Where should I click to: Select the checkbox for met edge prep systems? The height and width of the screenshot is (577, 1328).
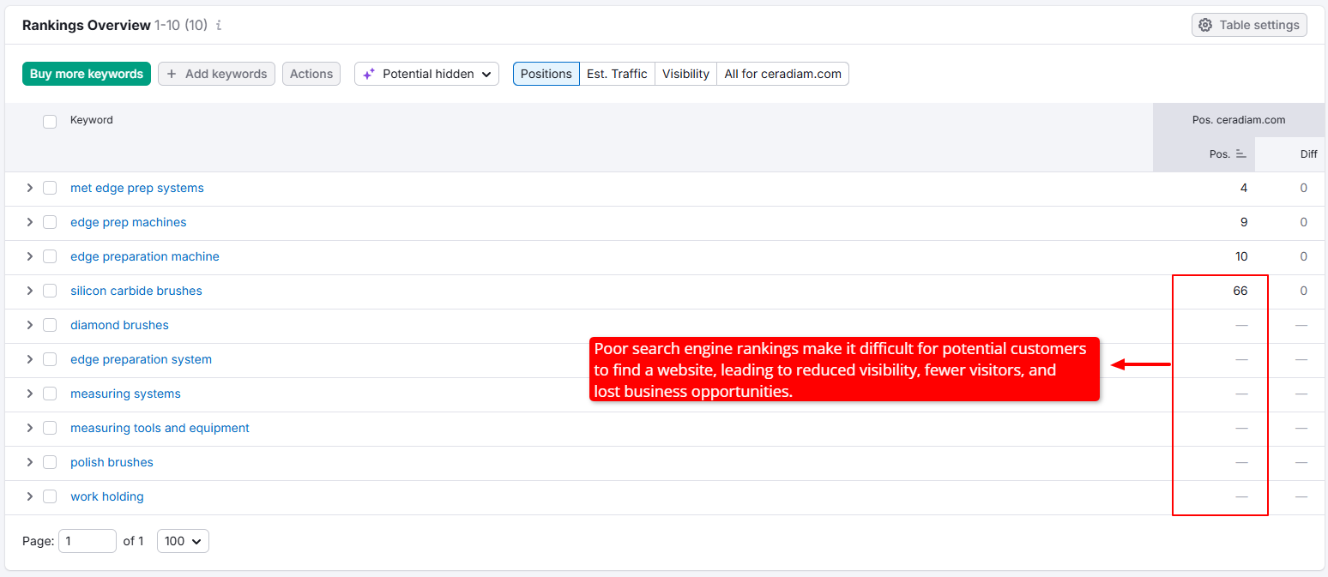click(x=50, y=188)
